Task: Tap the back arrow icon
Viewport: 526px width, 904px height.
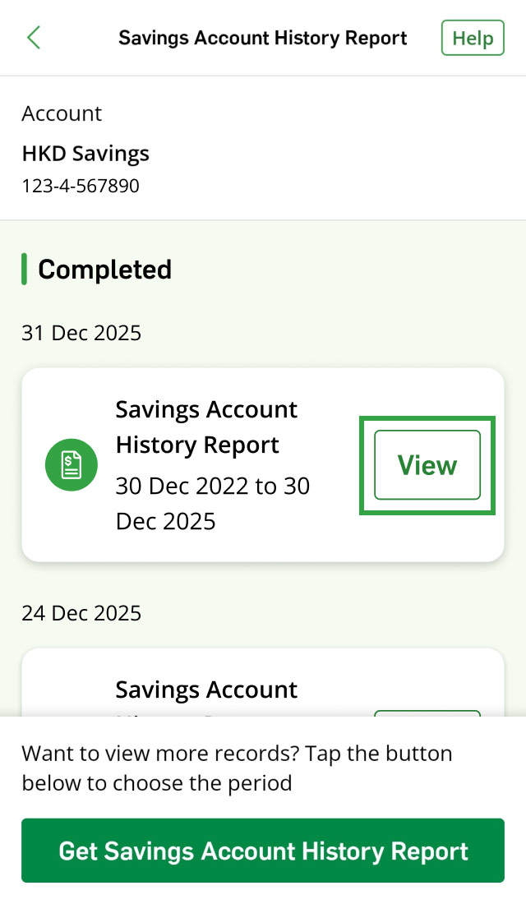Action: 34,38
